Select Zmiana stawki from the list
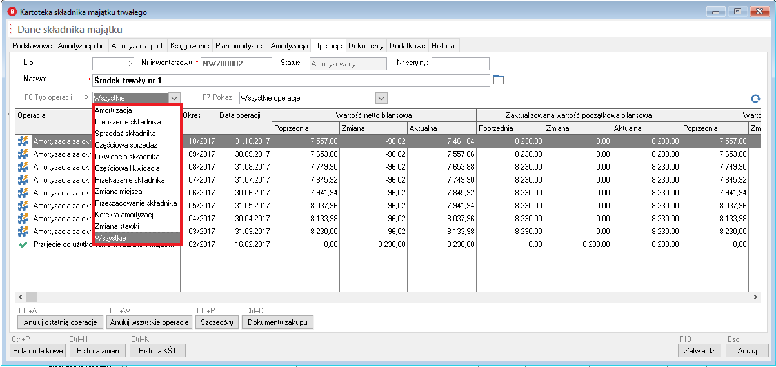 click(138, 226)
